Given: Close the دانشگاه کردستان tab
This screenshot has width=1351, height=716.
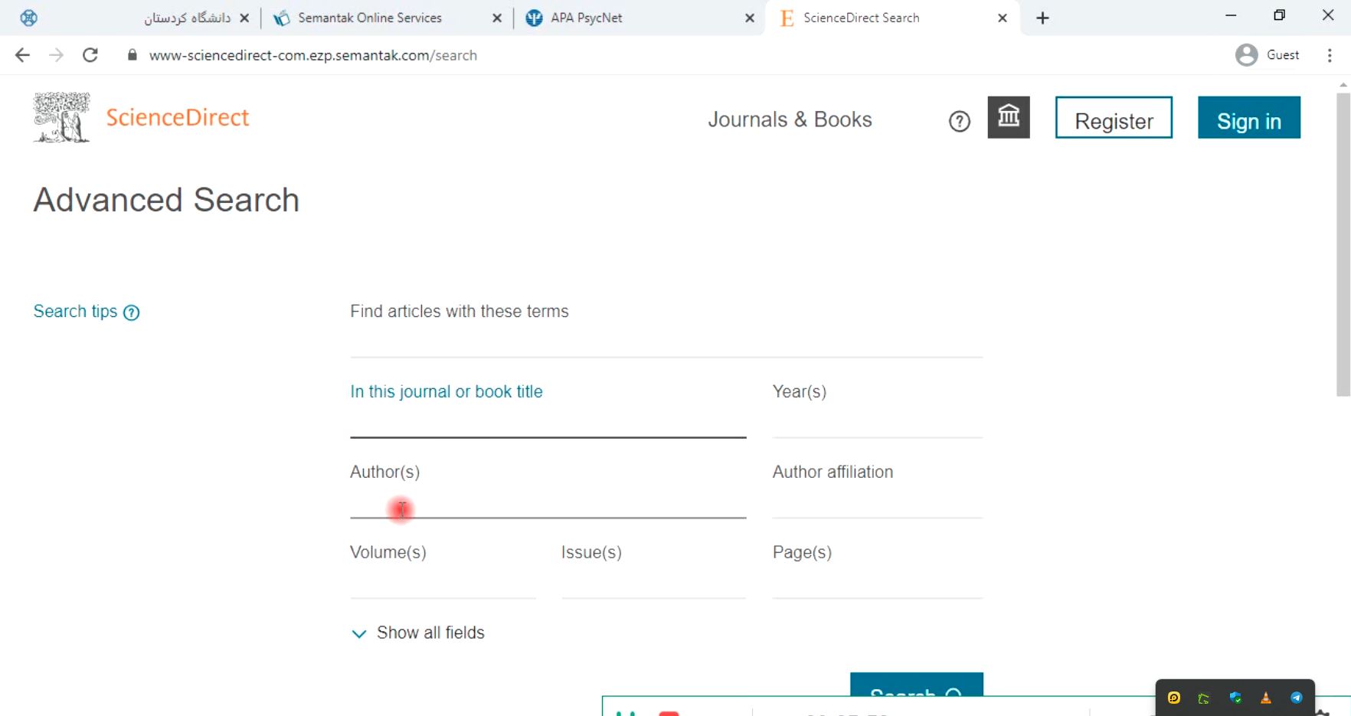Looking at the screenshot, I should tap(244, 18).
